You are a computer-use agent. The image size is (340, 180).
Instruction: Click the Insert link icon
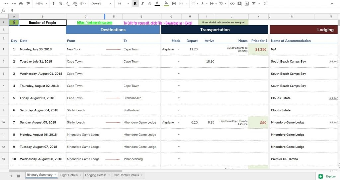pos(232,4)
